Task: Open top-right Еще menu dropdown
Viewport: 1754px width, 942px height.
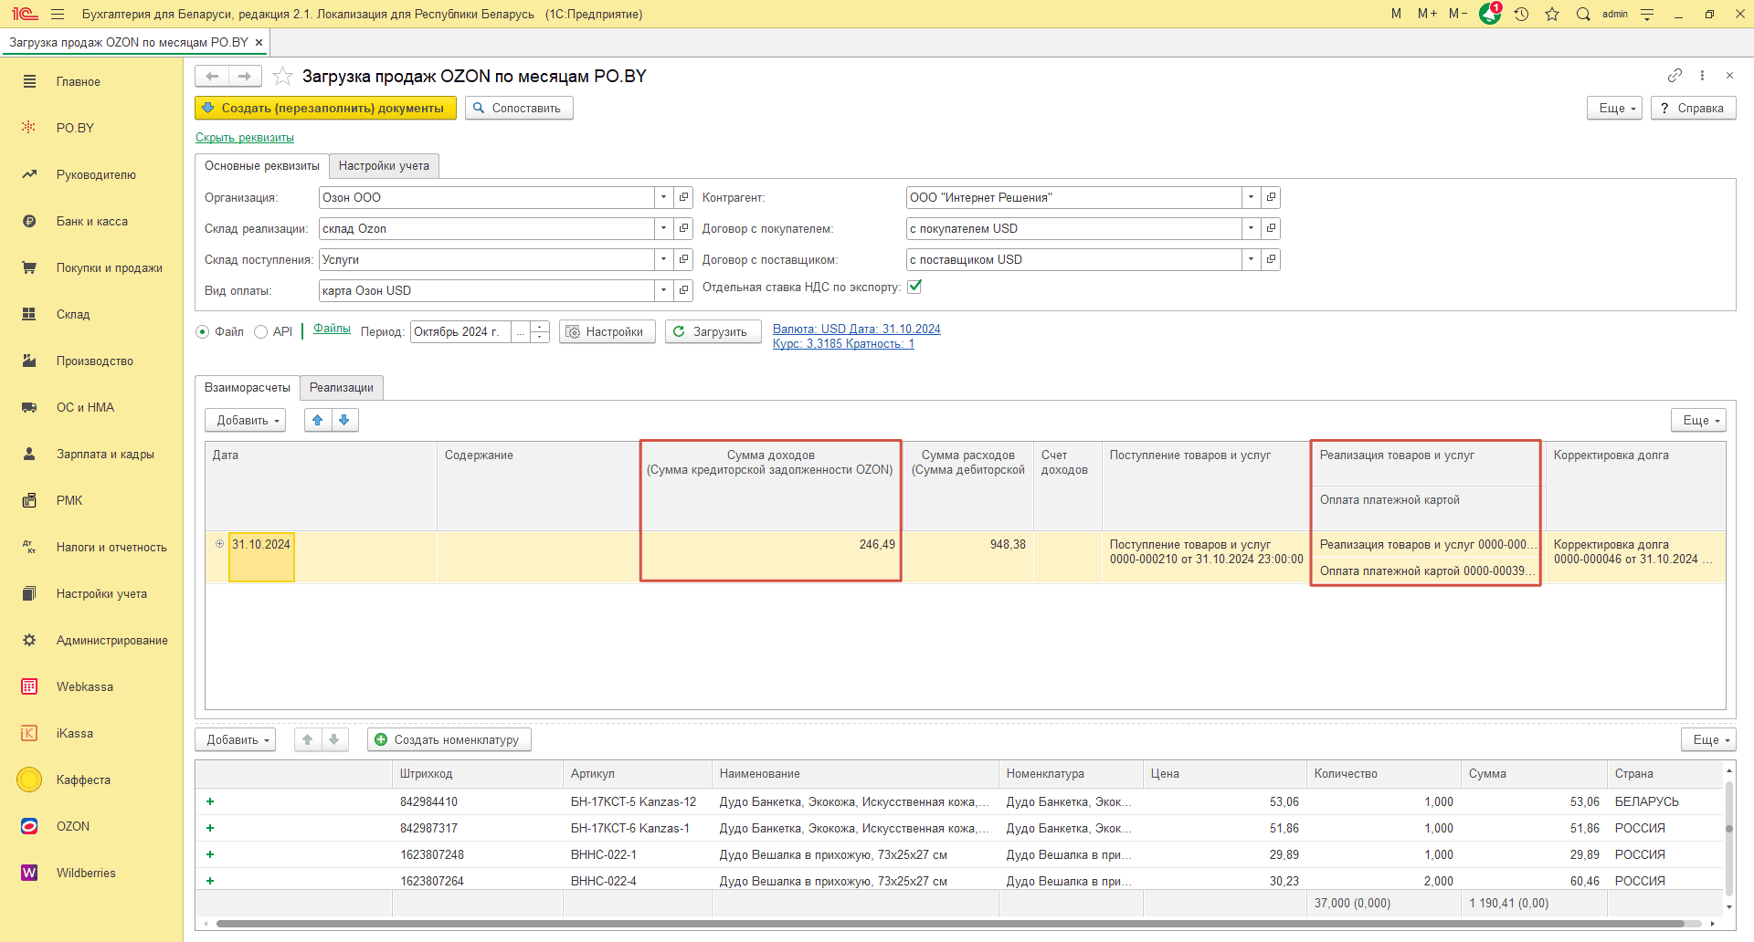Action: (x=1615, y=108)
